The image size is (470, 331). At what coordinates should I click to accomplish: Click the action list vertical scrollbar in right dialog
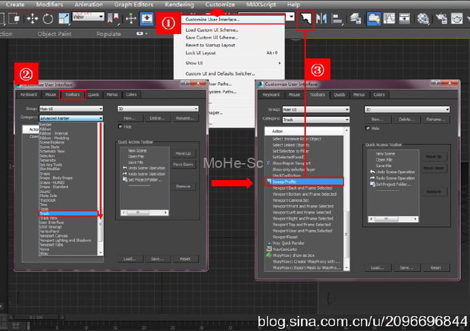click(x=349, y=204)
